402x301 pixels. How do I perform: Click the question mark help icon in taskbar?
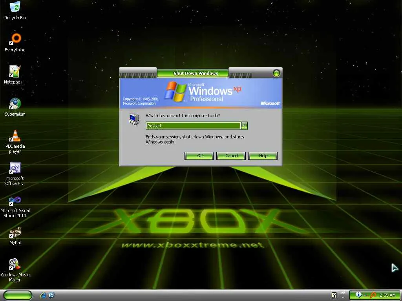(x=334, y=295)
